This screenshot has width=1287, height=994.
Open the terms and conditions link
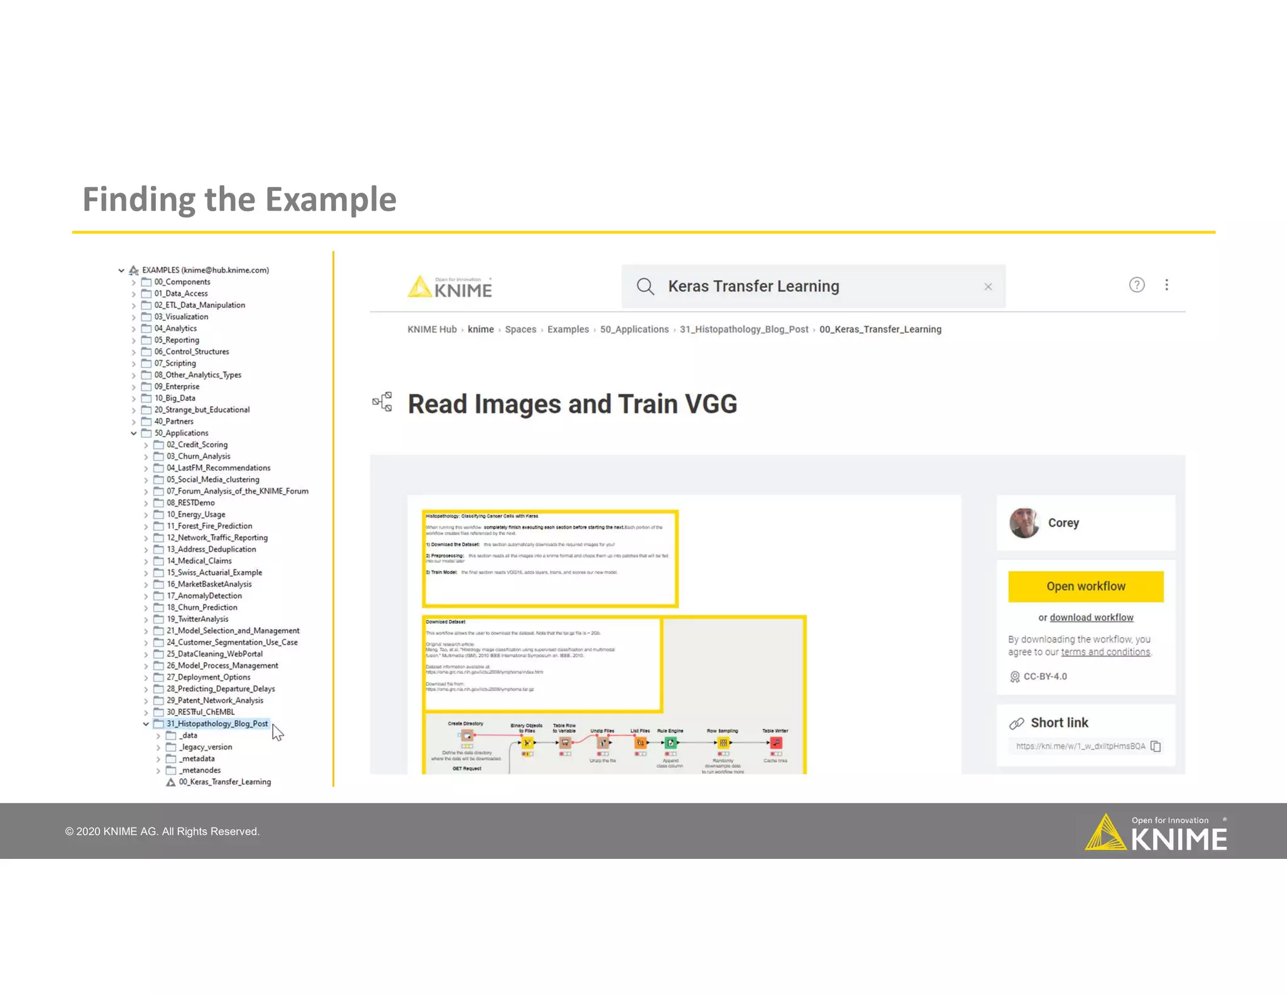[1105, 652]
